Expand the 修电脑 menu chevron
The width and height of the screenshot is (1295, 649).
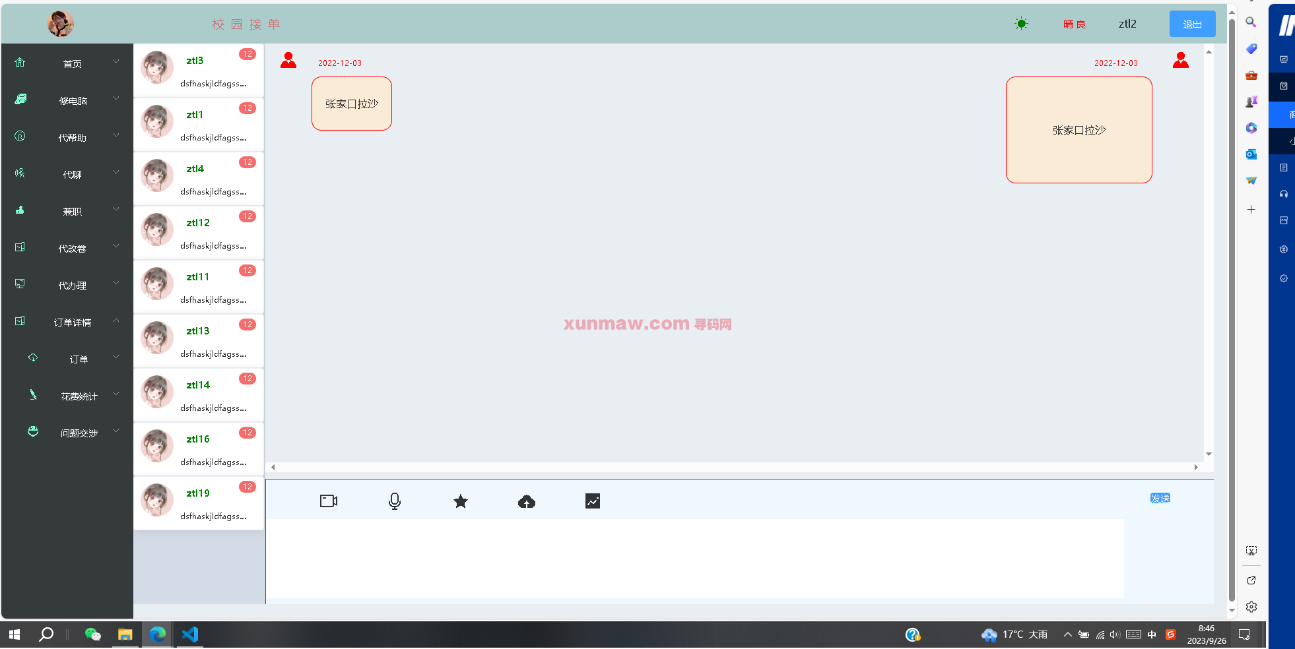tap(116, 98)
